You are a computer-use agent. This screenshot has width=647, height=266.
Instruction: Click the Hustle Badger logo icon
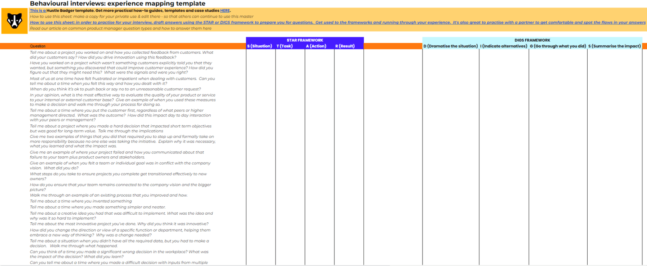[14, 21]
